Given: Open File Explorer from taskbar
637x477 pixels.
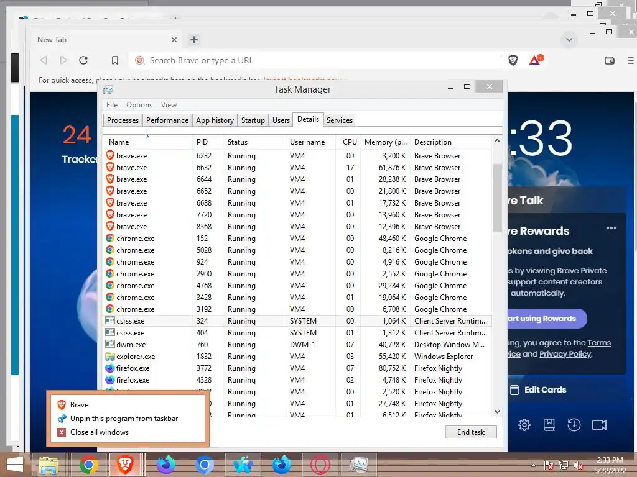Looking at the screenshot, I should pos(49,465).
